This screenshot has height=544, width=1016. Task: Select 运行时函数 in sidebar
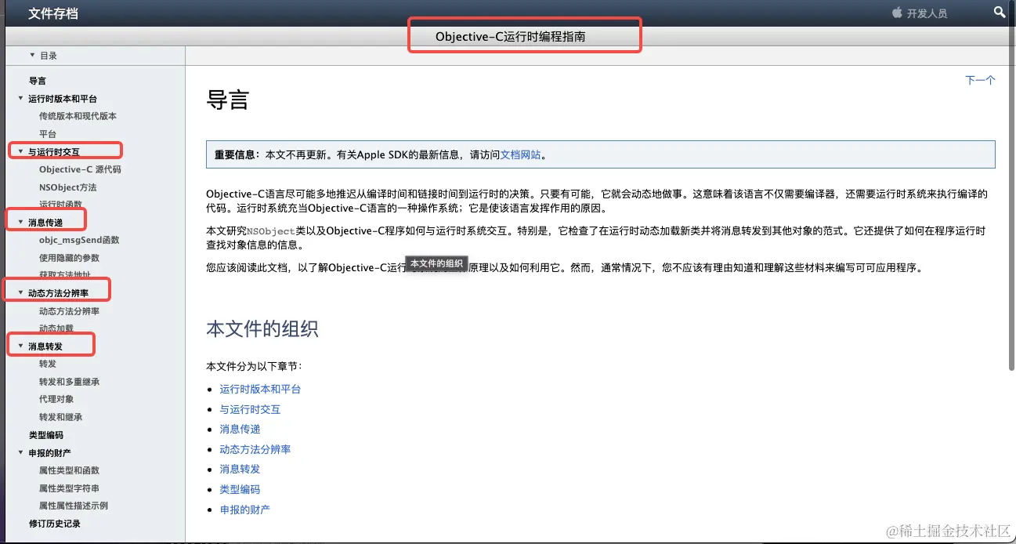coord(60,204)
